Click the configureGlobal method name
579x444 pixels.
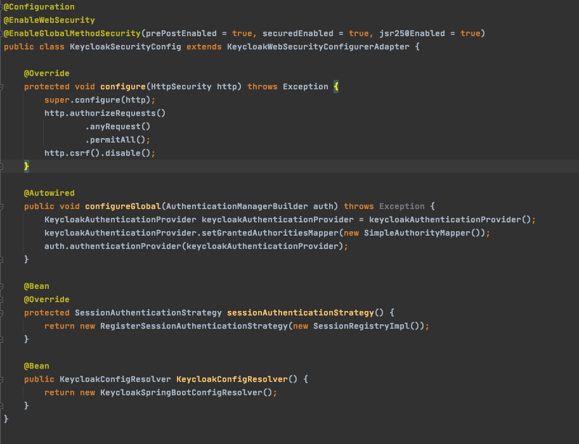point(123,206)
